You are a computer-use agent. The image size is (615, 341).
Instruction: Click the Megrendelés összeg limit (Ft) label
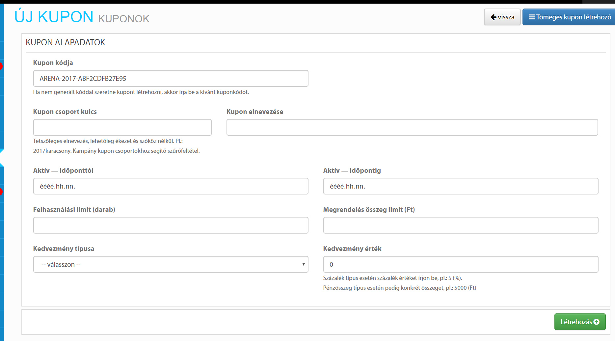click(x=369, y=210)
